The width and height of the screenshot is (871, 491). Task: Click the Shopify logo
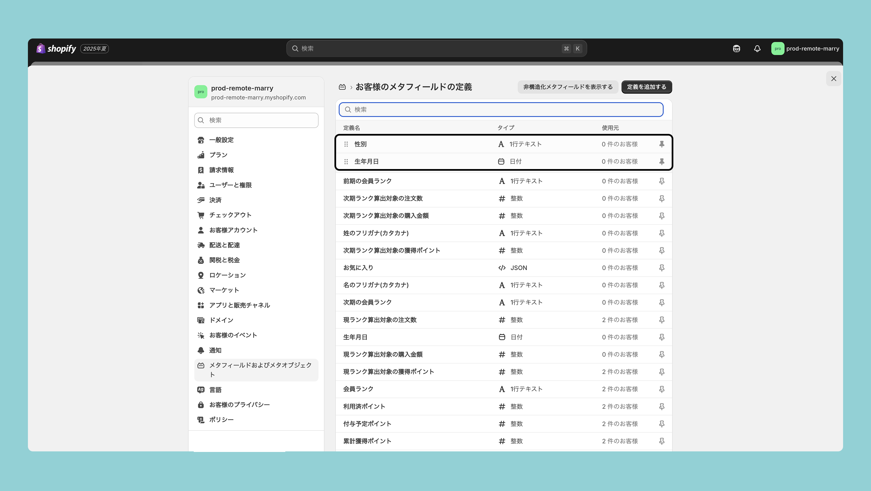tap(56, 49)
